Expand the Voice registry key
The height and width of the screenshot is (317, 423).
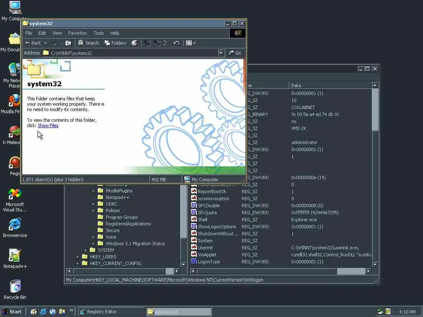pos(93,237)
